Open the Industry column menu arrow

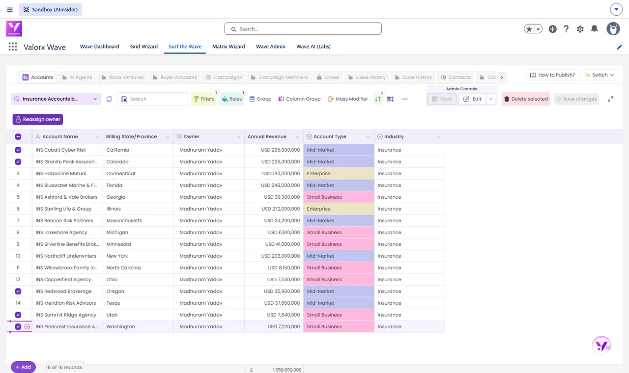click(x=439, y=137)
